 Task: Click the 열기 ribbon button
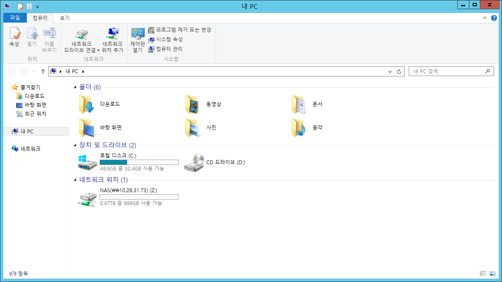tap(32, 37)
